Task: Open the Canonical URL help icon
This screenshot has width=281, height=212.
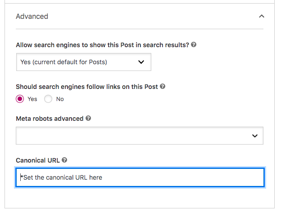Action: click(64, 160)
